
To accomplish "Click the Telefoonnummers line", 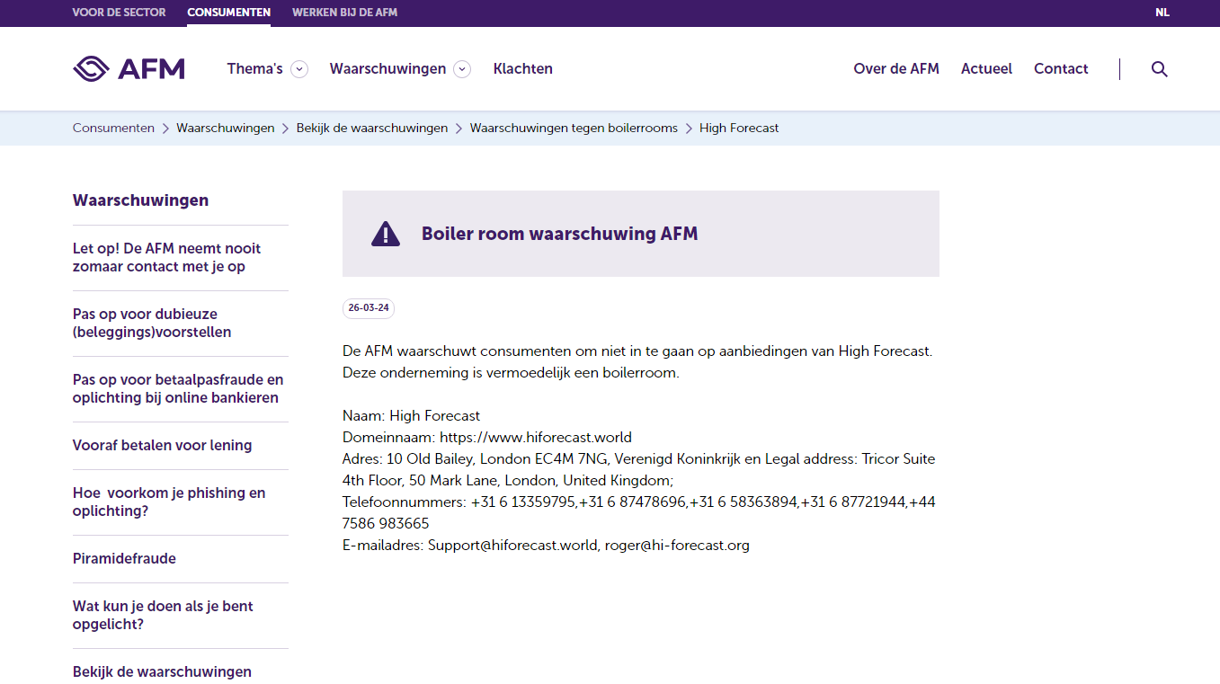I will point(639,513).
